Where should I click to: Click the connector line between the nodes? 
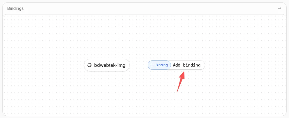click(139, 65)
